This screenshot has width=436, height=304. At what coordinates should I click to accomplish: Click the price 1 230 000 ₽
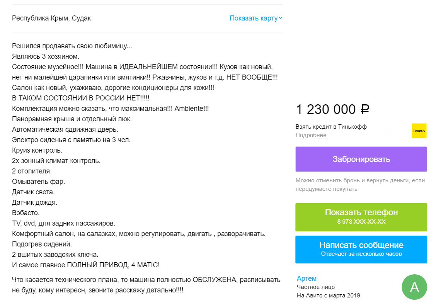pyautogui.click(x=332, y=109)
